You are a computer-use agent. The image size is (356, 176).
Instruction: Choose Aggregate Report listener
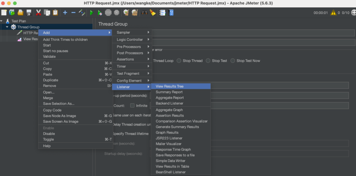pos(181,98)
